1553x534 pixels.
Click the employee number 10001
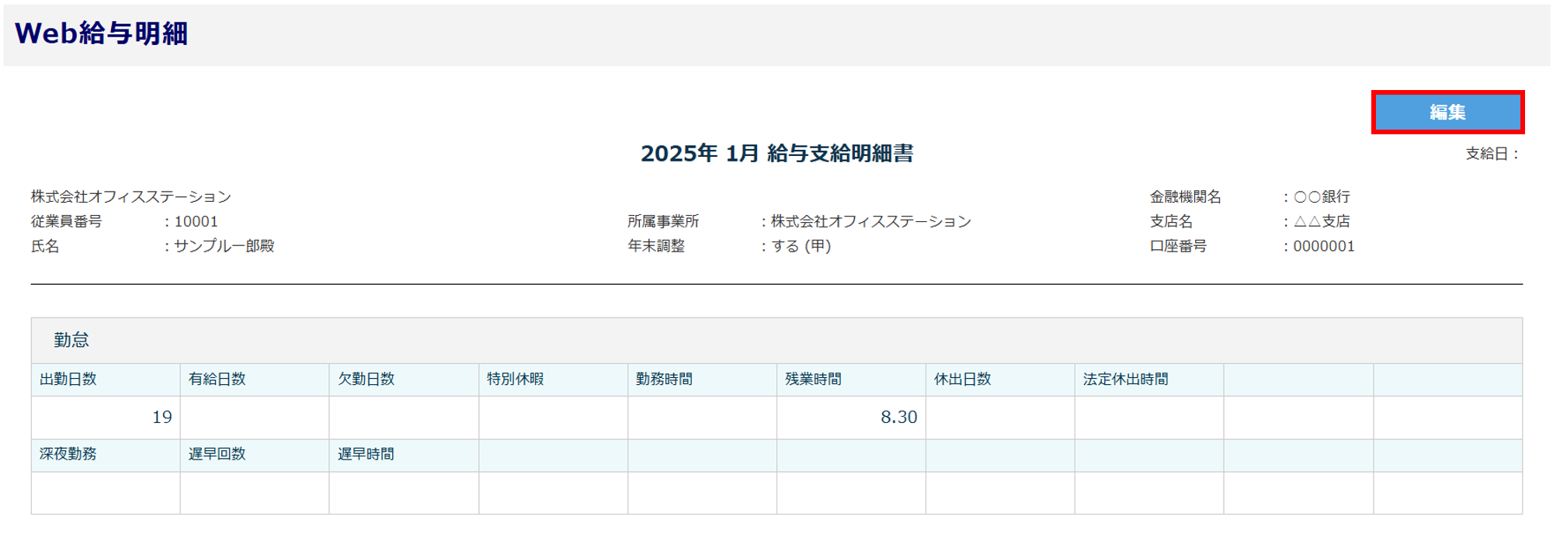click(196, 222)
